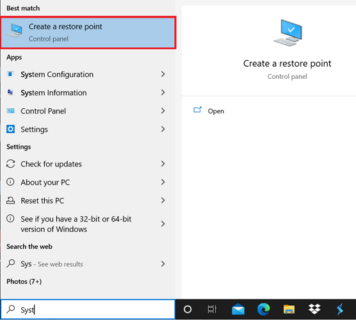Select the Settings app result
Screen dimensions: 356x320
click(x=88, y=129)
